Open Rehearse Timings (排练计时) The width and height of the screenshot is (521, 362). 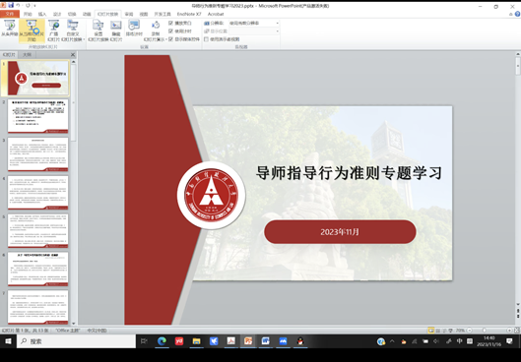coord(134,29)
